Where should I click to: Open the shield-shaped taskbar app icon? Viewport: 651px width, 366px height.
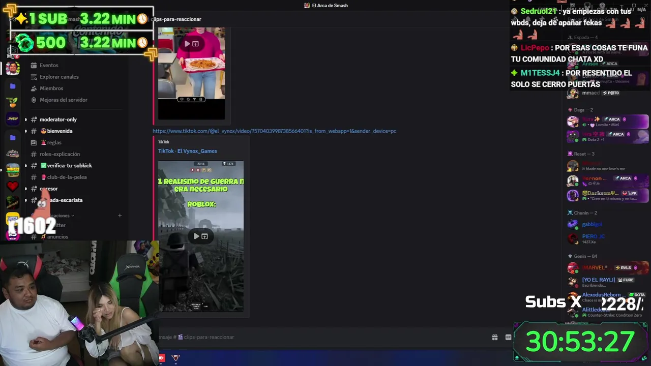(x=175, y=358)
